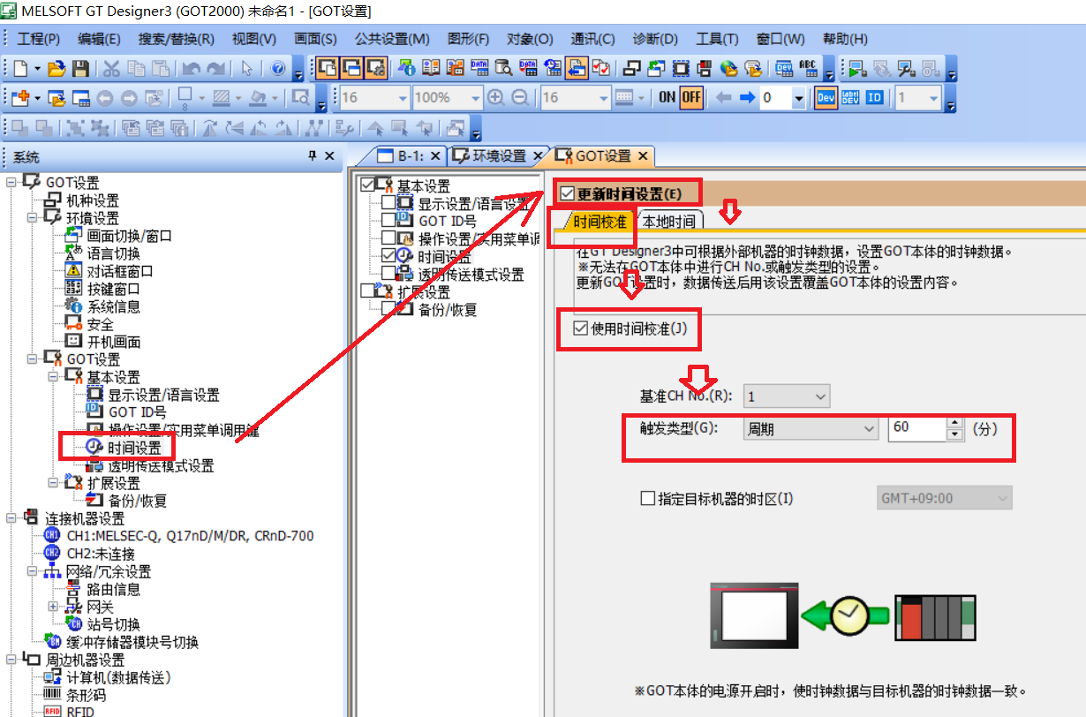Viewport: 1086px width, 717px height.
Task: Click the ON display state icon
Action: pyautogui.click(x=667, y=98)
